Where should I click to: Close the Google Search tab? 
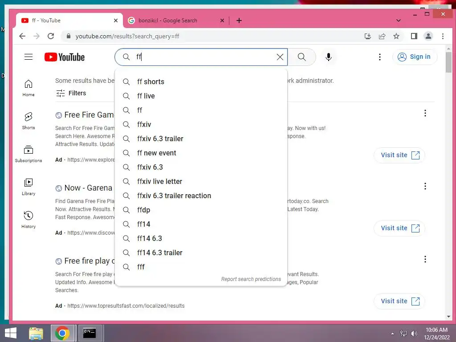(222, 20)
